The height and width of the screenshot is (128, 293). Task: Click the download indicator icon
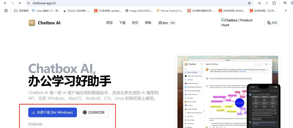point(292,3)
